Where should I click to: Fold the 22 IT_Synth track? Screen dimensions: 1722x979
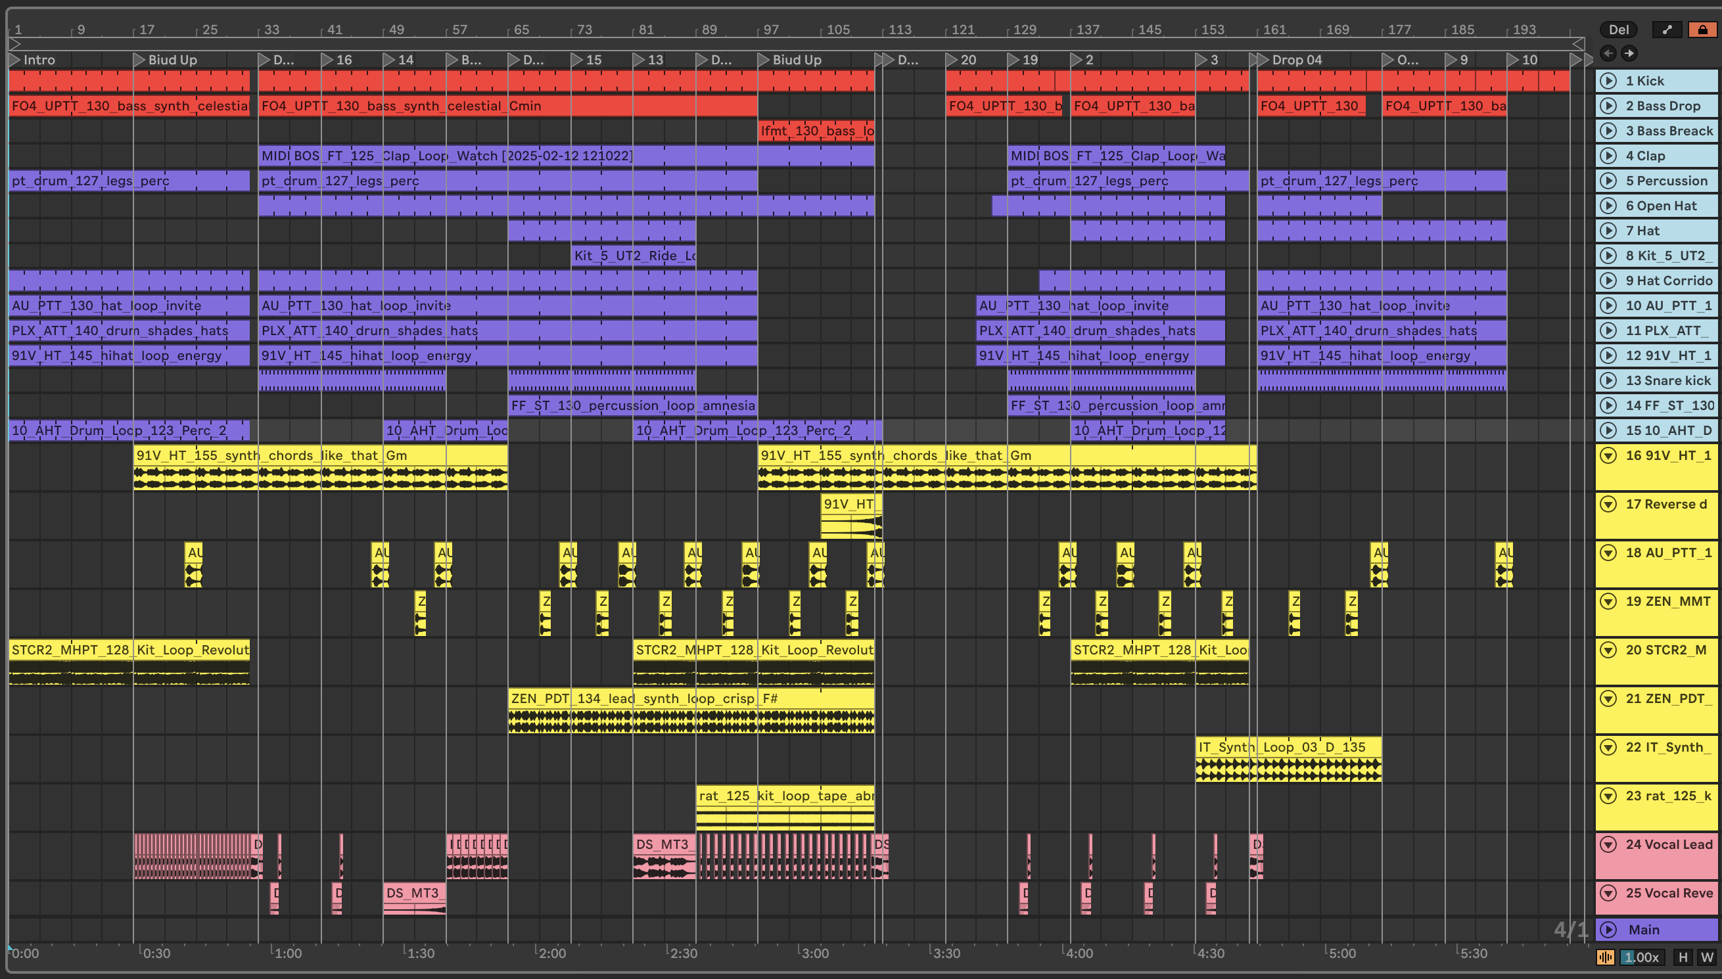[1608, 748]
